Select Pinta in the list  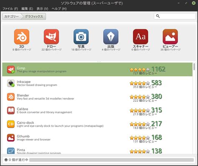pyautogui.click(x=97, y=150)
